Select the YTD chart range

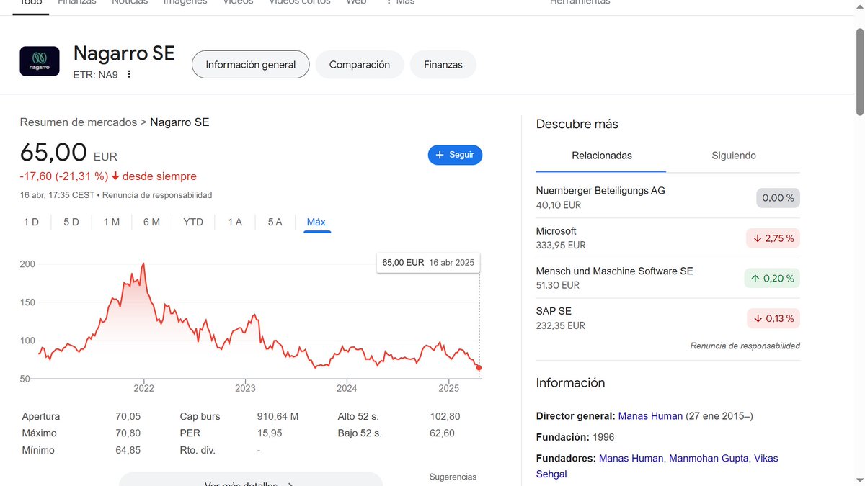coord(193,222)
